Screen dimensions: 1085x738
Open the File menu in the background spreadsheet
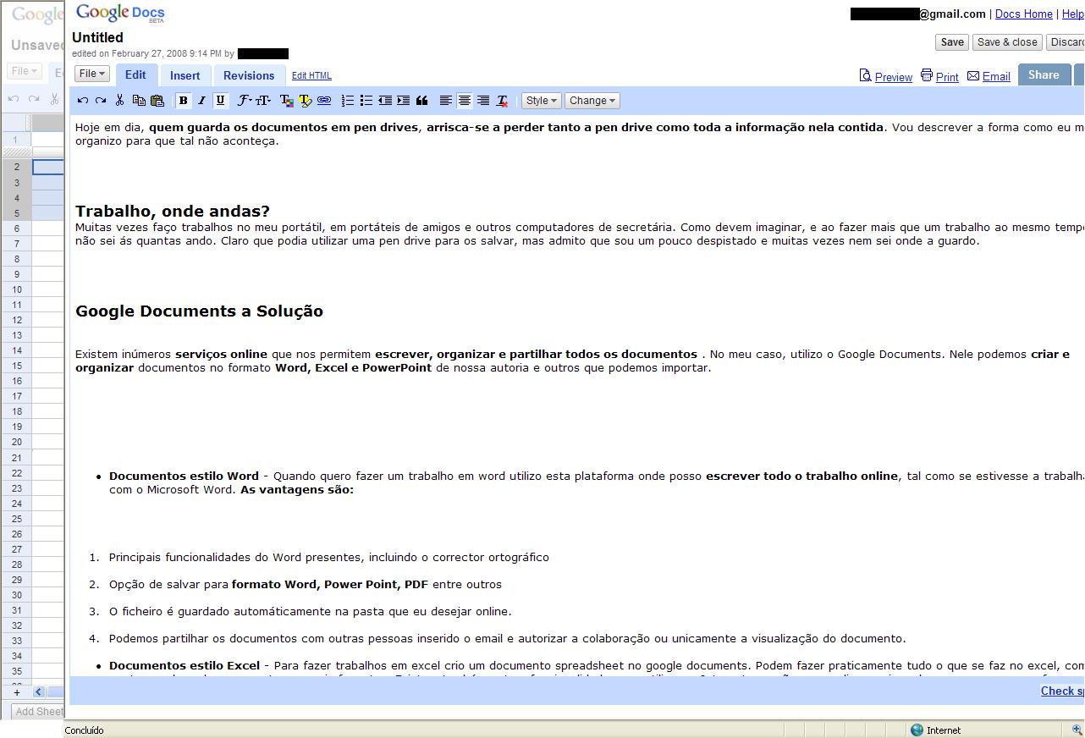tap(25, 71)
